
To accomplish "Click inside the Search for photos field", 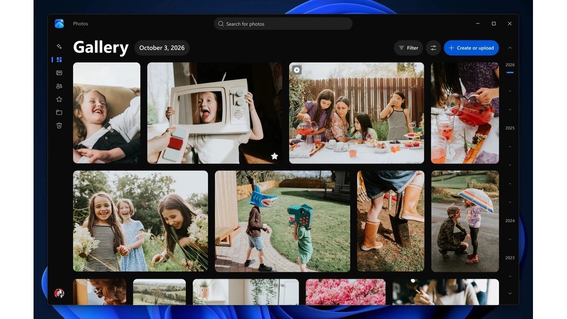I will pos(283,24).
